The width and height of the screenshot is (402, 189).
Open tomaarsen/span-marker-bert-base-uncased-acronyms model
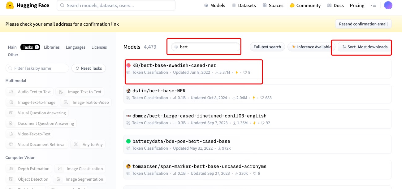257,169
